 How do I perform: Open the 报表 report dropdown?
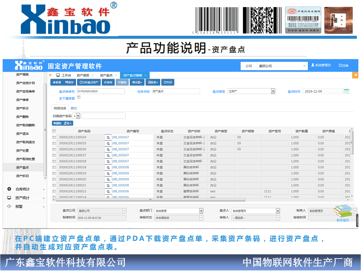click(153, 82)
